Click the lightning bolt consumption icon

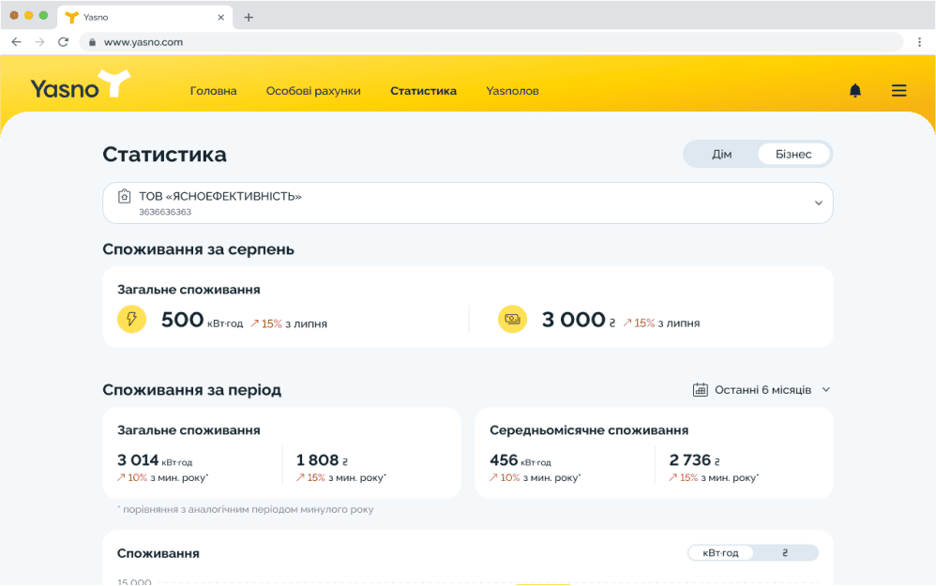click(132, 319)
